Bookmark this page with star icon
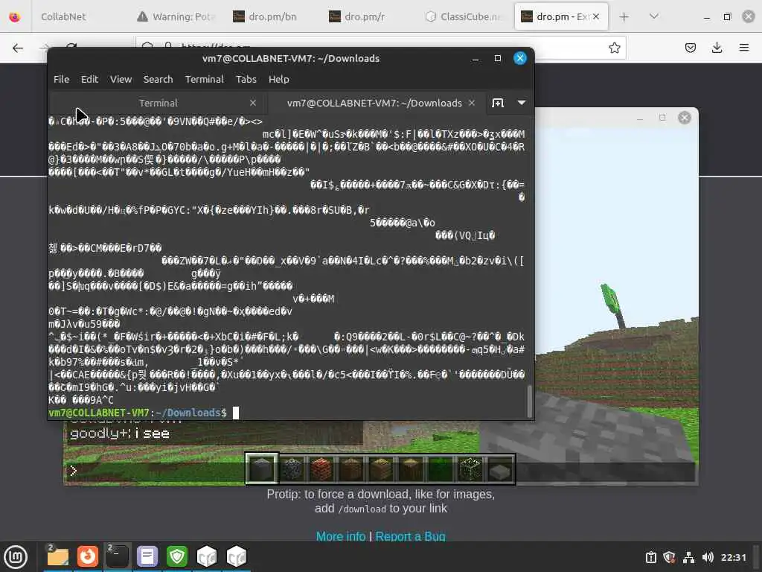This screenshot has width=762, height=572. pyautogui.click(x=614, y=48)
